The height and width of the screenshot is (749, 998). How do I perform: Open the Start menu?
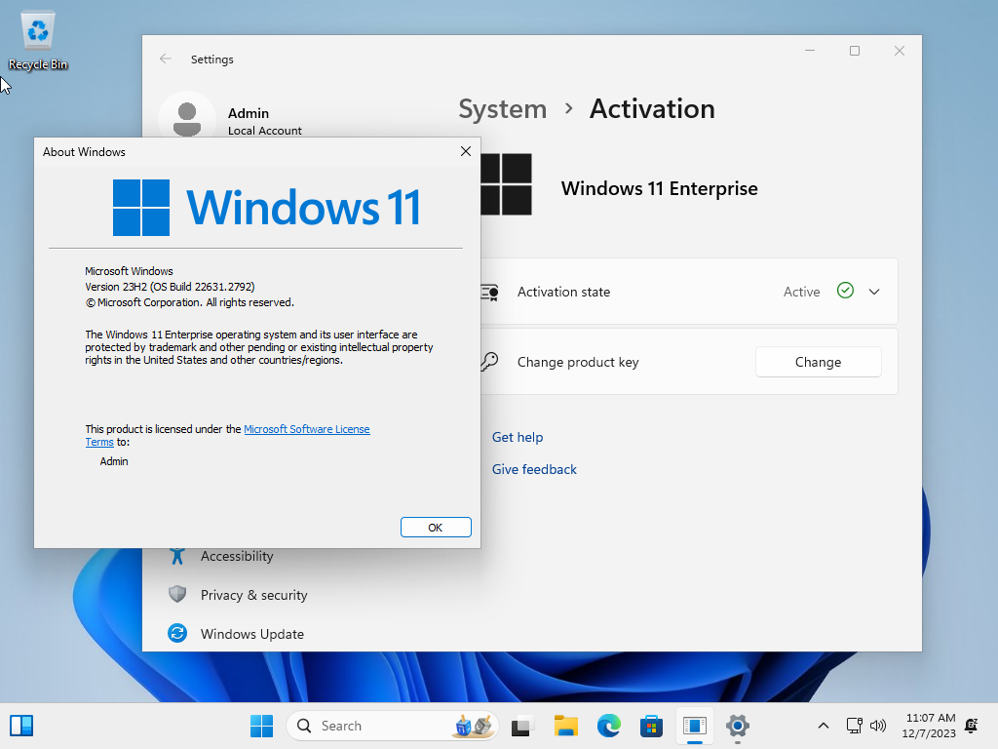[x=261, y=726]
